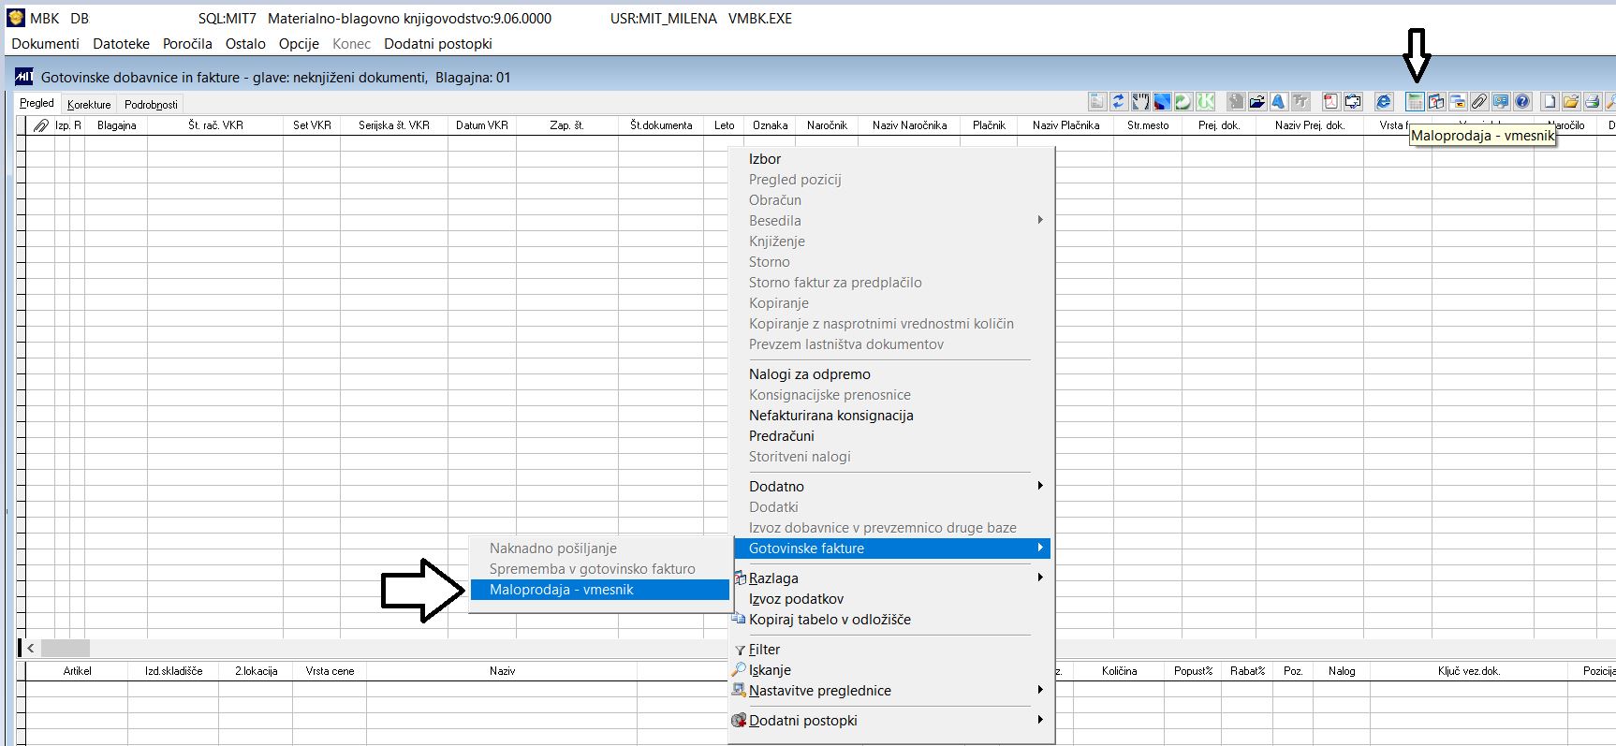This screenshot has height=746, width=1616.
Task: Click the cascading windows toolbar icon
Action: click(1458, 101)
